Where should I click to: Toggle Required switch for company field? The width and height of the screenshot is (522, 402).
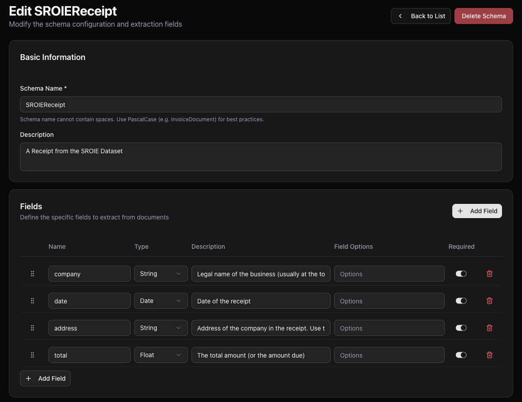click(x=461, y=274)
